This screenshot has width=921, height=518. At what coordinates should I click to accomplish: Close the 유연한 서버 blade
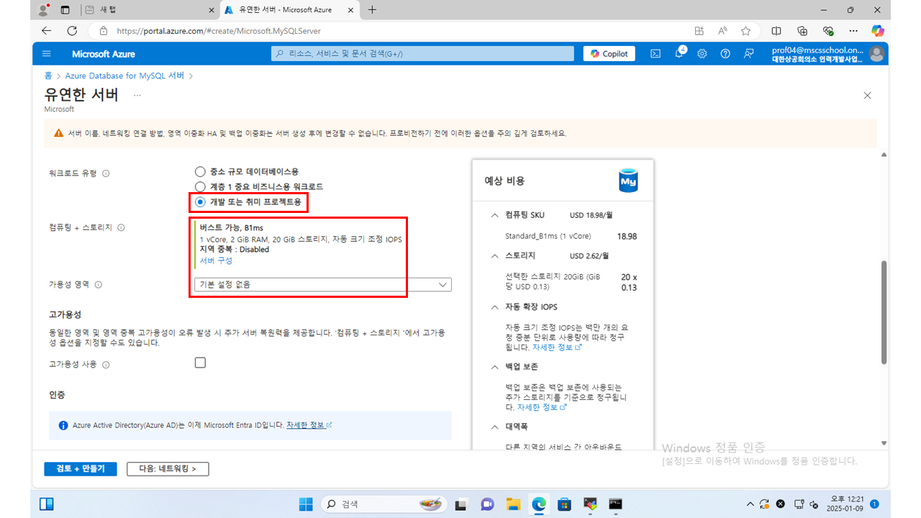click(867, 96)
